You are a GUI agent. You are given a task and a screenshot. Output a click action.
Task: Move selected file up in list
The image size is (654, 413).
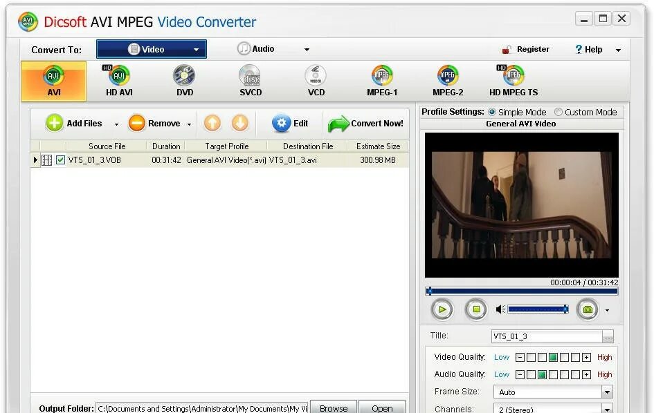click(212, 123)
